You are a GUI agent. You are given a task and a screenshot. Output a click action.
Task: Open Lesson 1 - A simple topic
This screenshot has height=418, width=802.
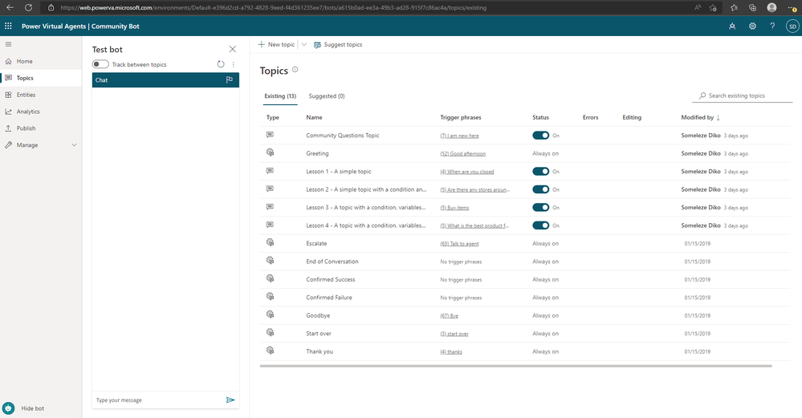pyautogui.click(x=339, y=171)
